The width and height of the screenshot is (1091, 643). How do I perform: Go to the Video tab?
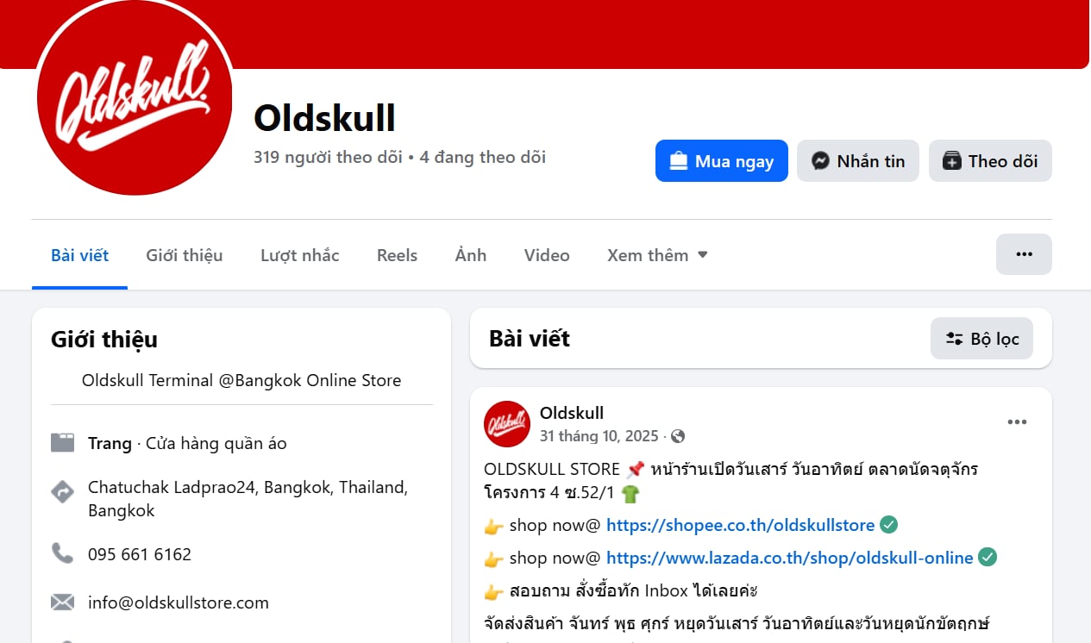click(547, 255)
